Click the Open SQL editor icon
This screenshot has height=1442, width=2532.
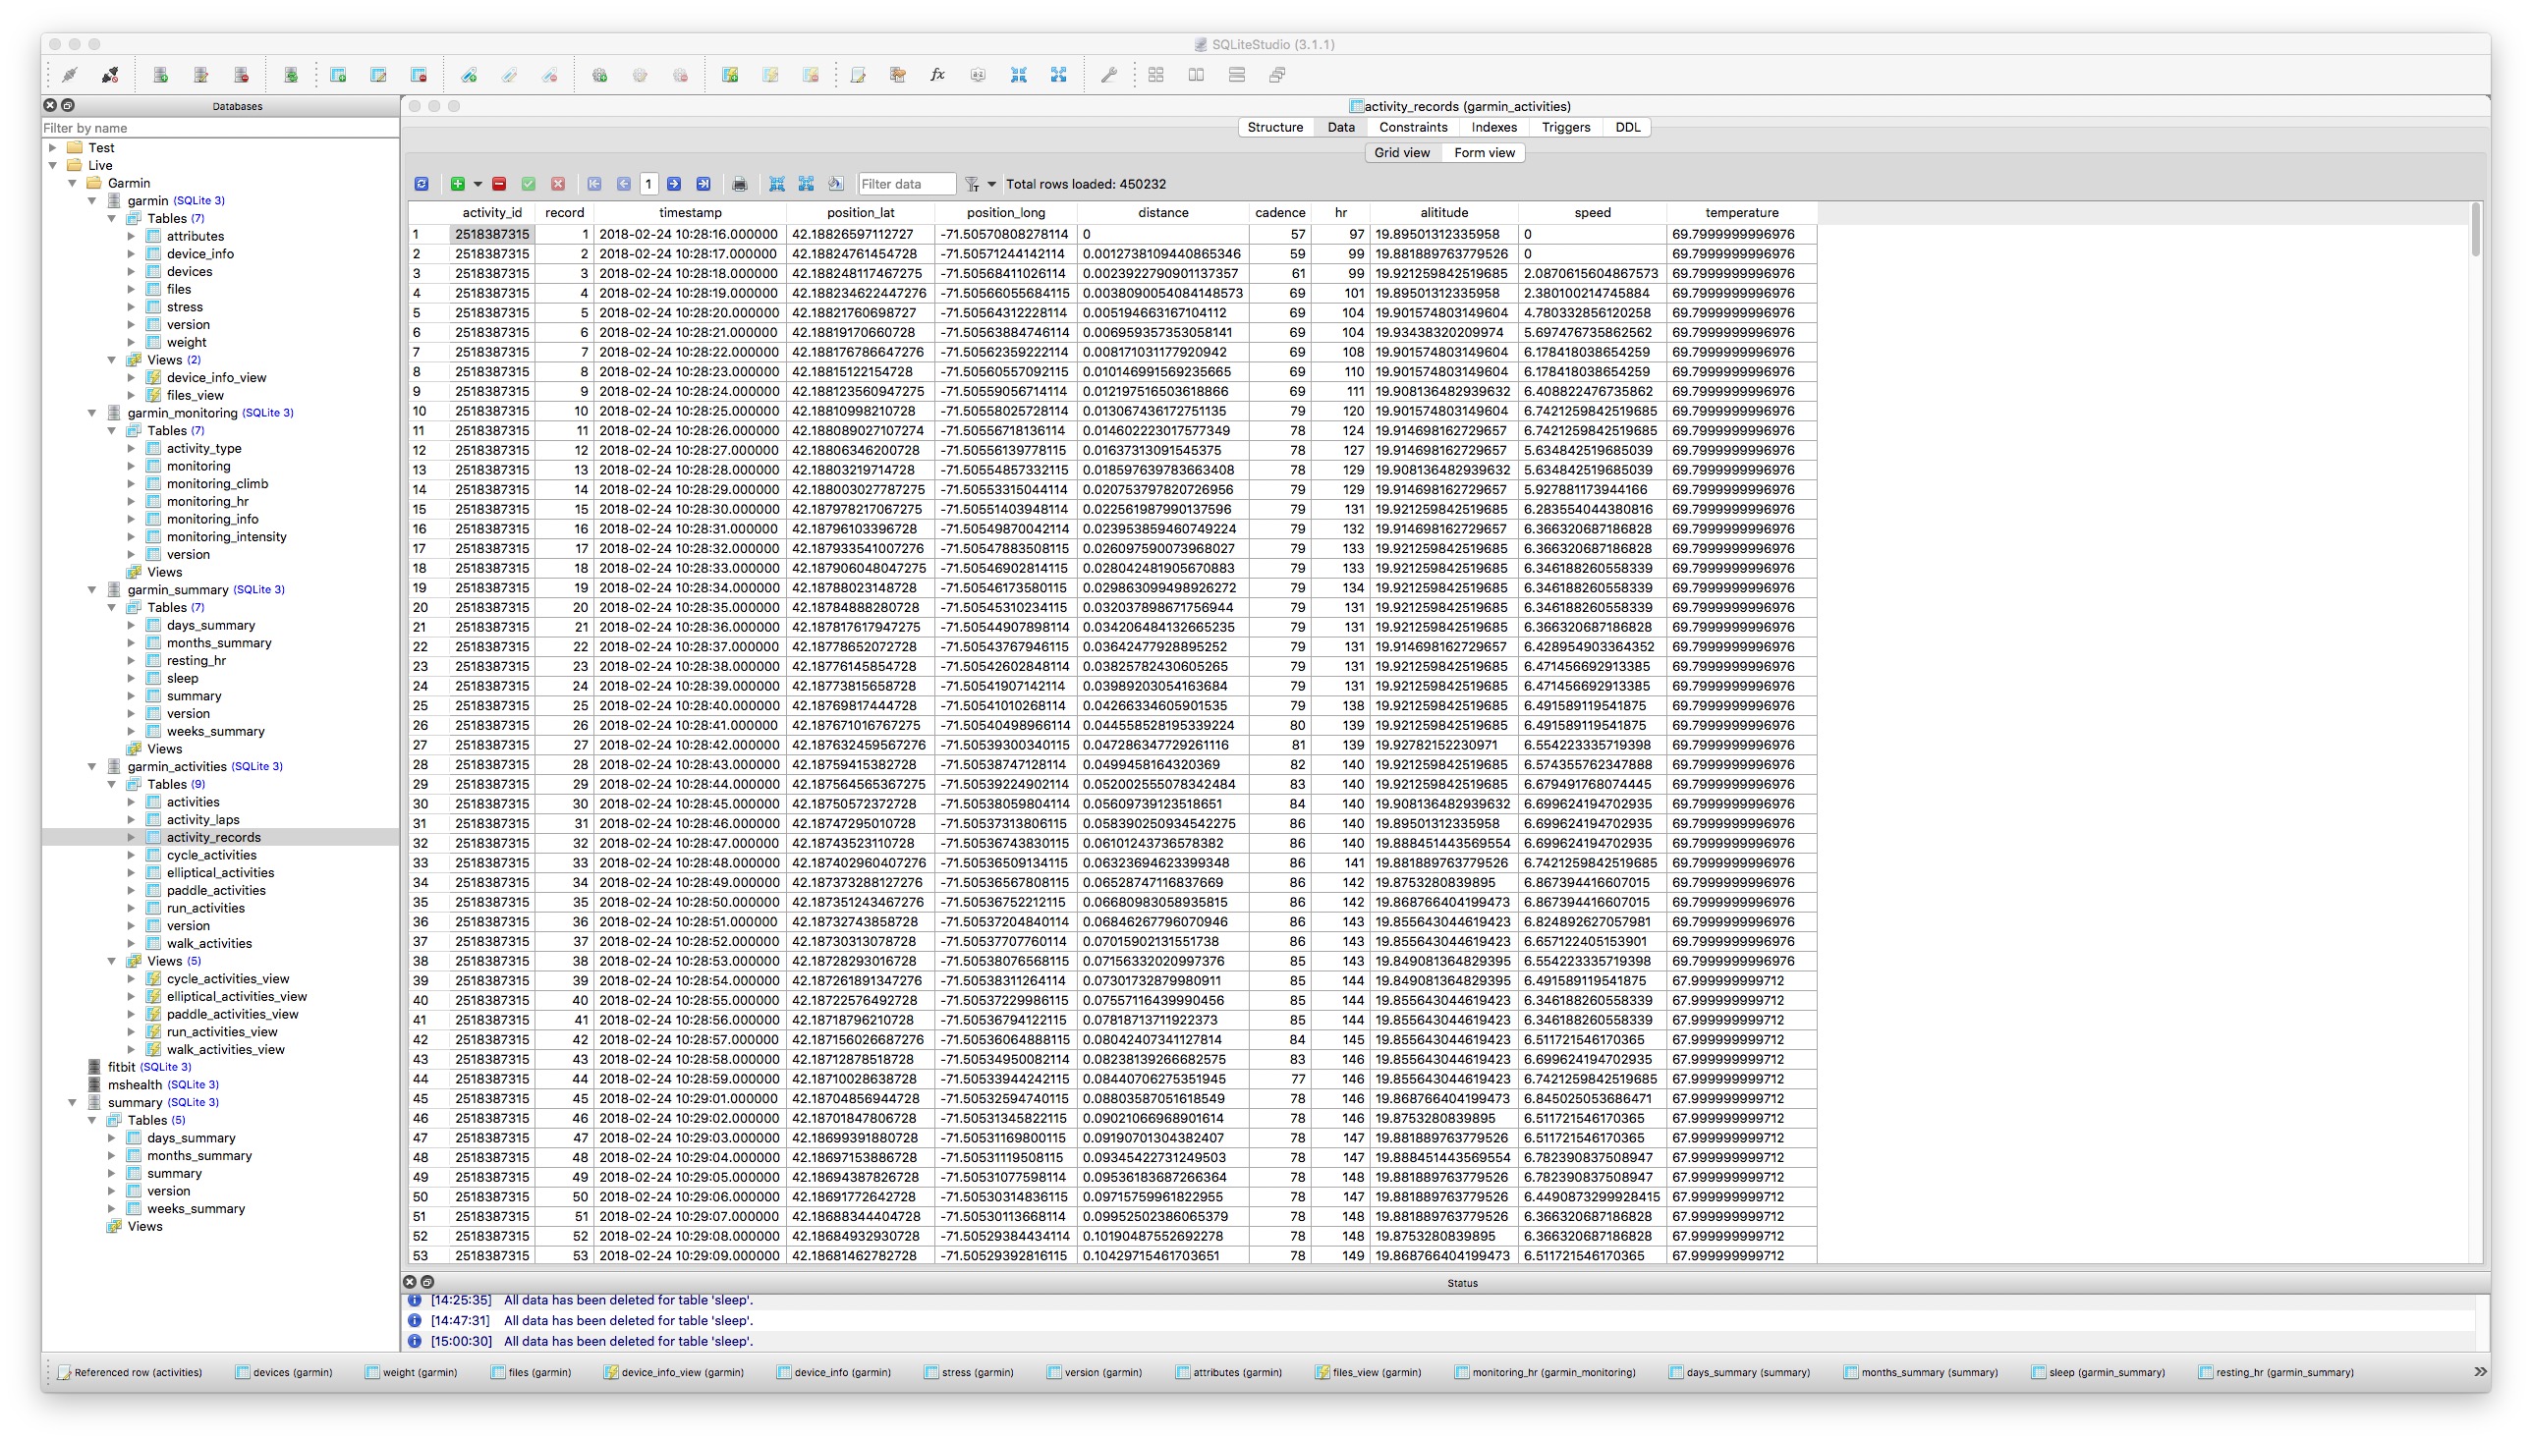858,75
